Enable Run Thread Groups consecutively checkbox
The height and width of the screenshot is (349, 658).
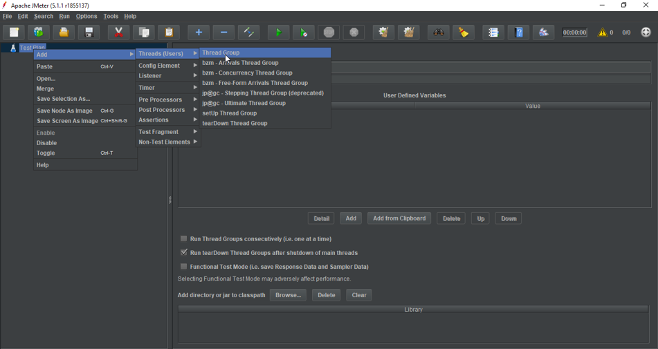(x=184, y=239)
